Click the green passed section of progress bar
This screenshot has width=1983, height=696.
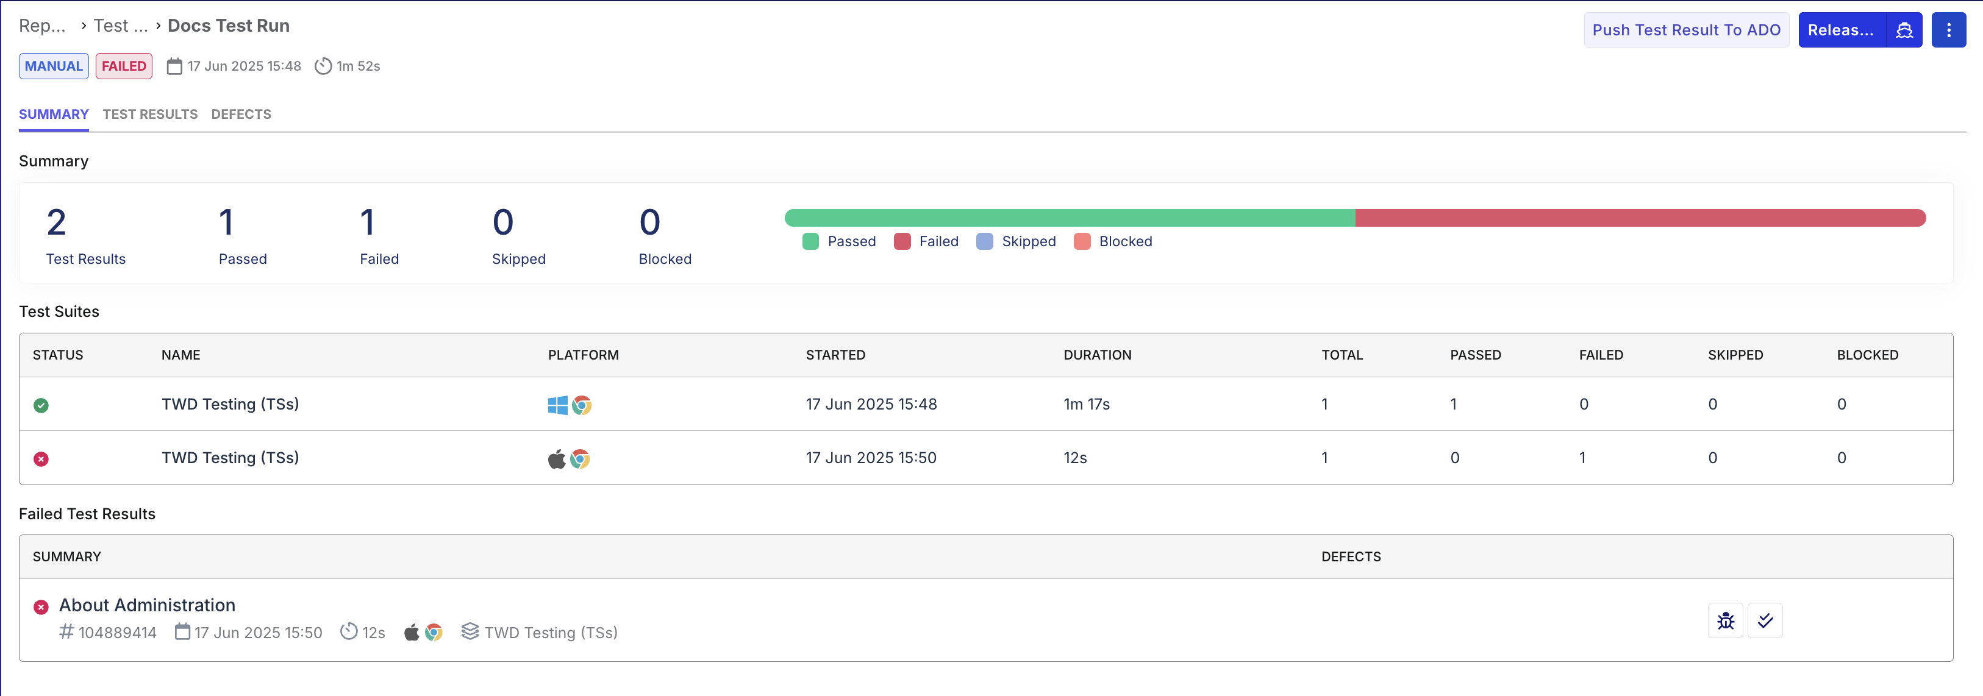[x=1070, y=218]
